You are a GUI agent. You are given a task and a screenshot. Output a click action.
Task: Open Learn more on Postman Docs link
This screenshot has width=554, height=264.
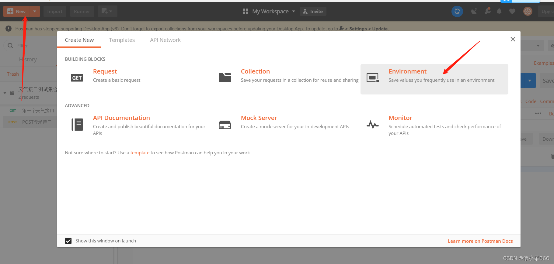(x=480, y=241)
